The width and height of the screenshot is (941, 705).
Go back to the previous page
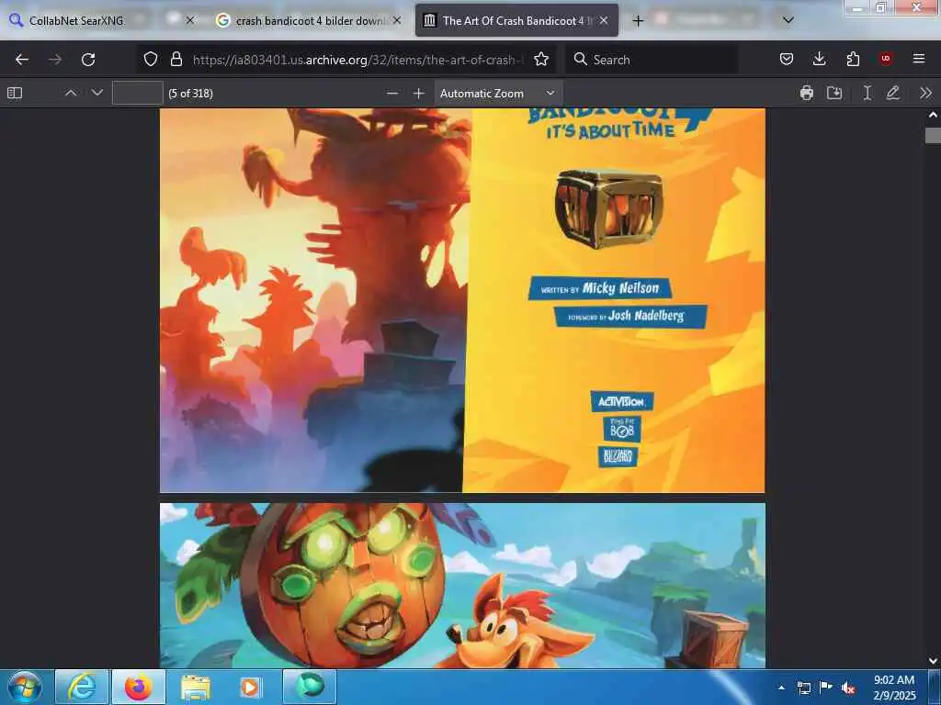pyautogui.click(x=22, y=60)
